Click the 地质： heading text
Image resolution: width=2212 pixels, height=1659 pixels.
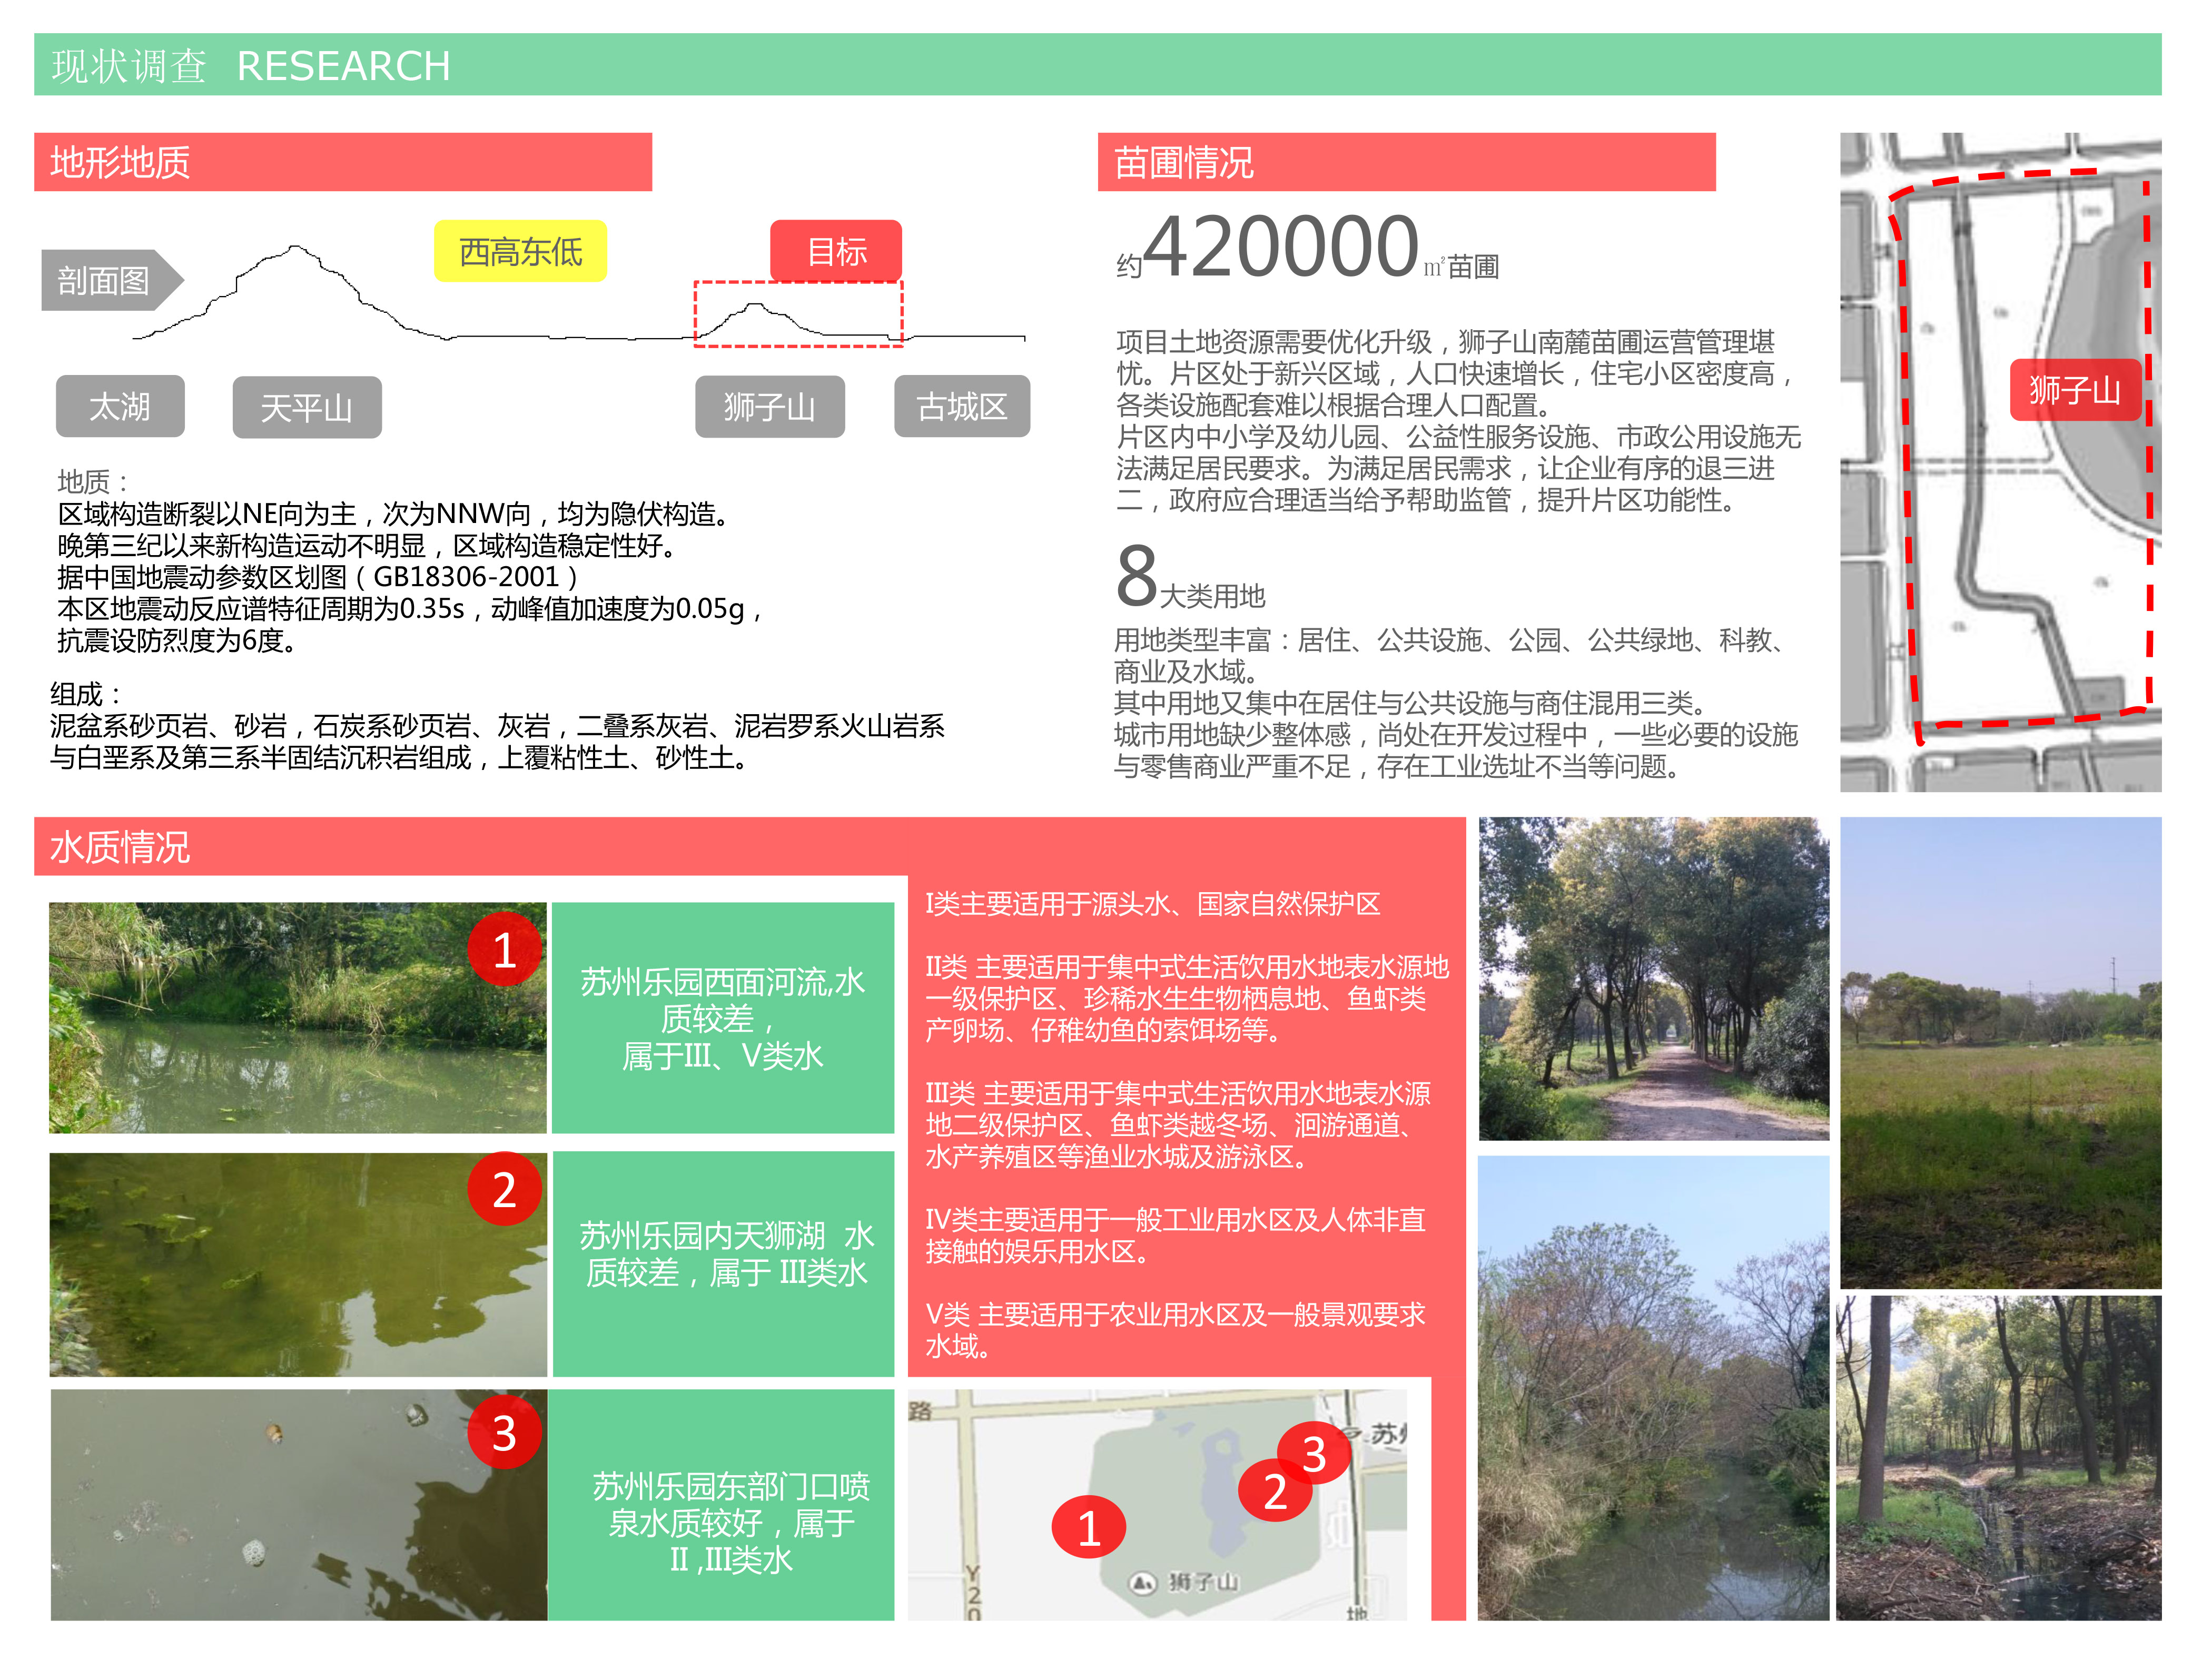pos(93,481)
